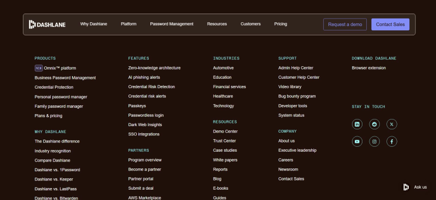This screenshot has width=436, height=200.
Task: Open Dark Web Insights link
Action: tap(145, 125)
